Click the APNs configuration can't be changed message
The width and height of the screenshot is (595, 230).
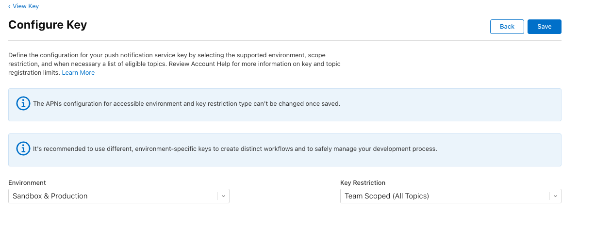186,104
